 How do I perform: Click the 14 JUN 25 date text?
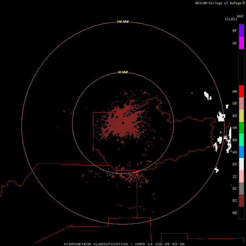tap(159, 244)
